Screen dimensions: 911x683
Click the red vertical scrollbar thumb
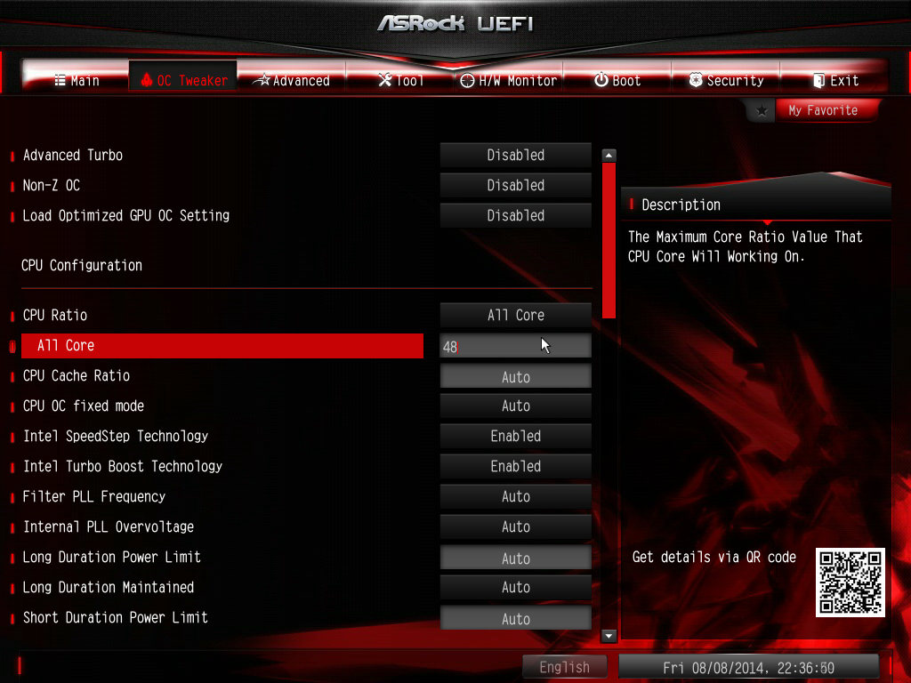(609, 240)
